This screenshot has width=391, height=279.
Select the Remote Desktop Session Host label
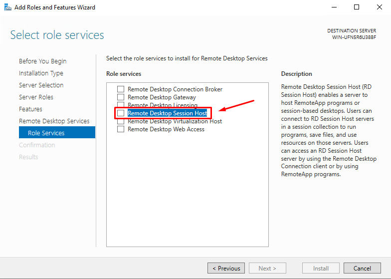pyautogui.click(x=167, y=113)
